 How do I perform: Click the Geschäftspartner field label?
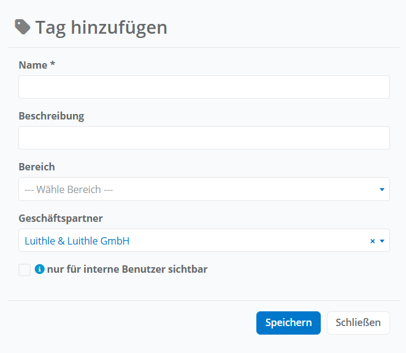60,218
